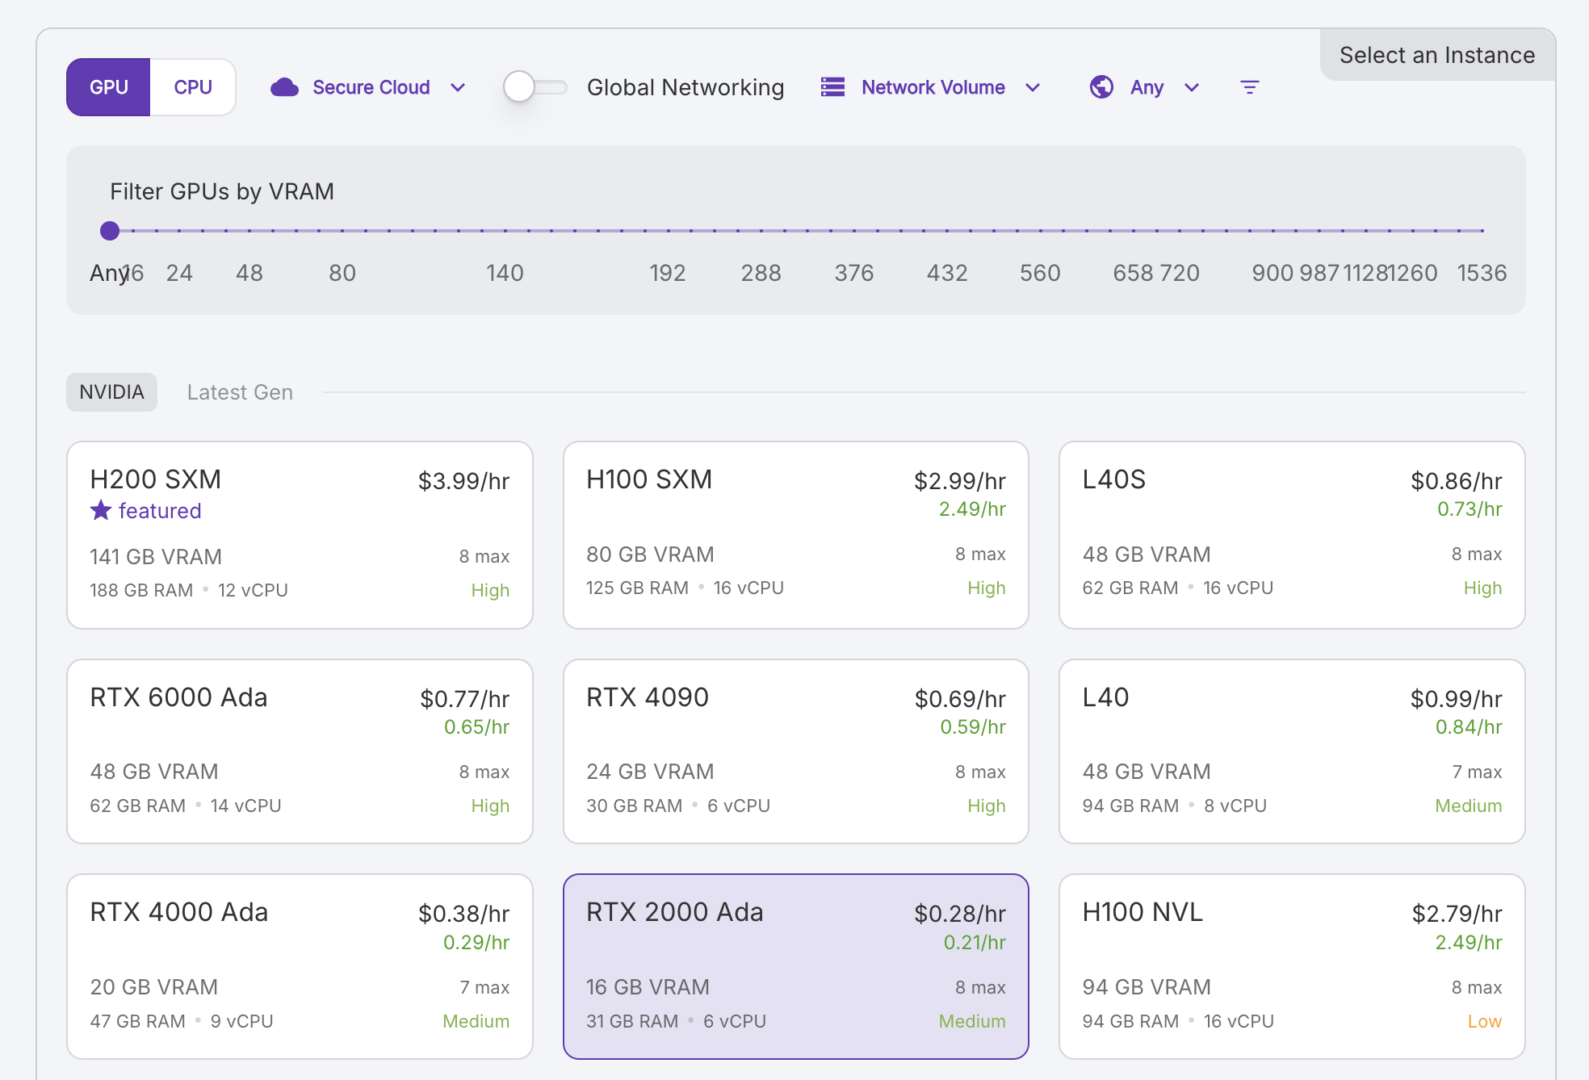Image resolution: width=1589 pixels, height=1080 pixels.
Task: Select the NVIDIA tab
Action: pos(111,392)
